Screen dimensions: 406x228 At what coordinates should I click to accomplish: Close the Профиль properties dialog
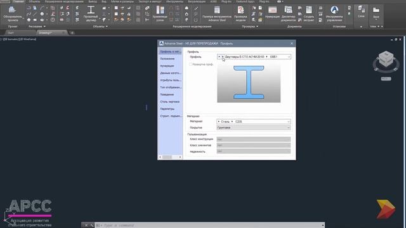click(292, 44)
